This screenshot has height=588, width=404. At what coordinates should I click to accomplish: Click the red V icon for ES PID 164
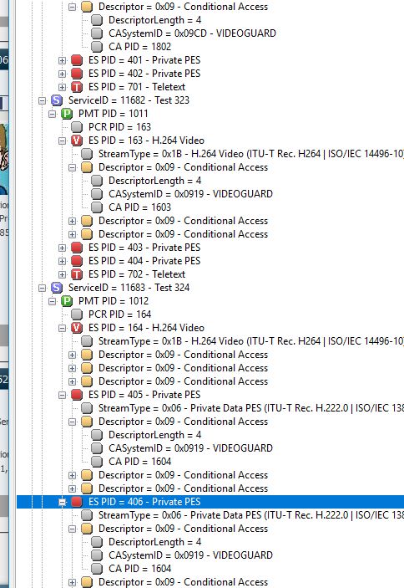[x=77, y=328]
